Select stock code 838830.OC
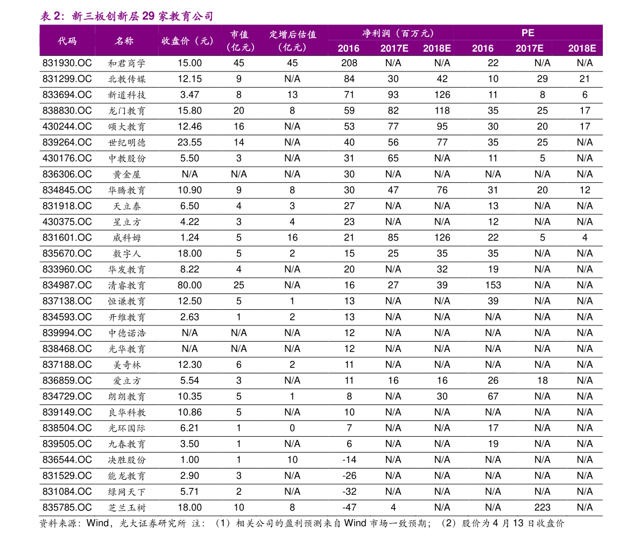Viewport: 641px width, 539px height. tap(67, 111)
